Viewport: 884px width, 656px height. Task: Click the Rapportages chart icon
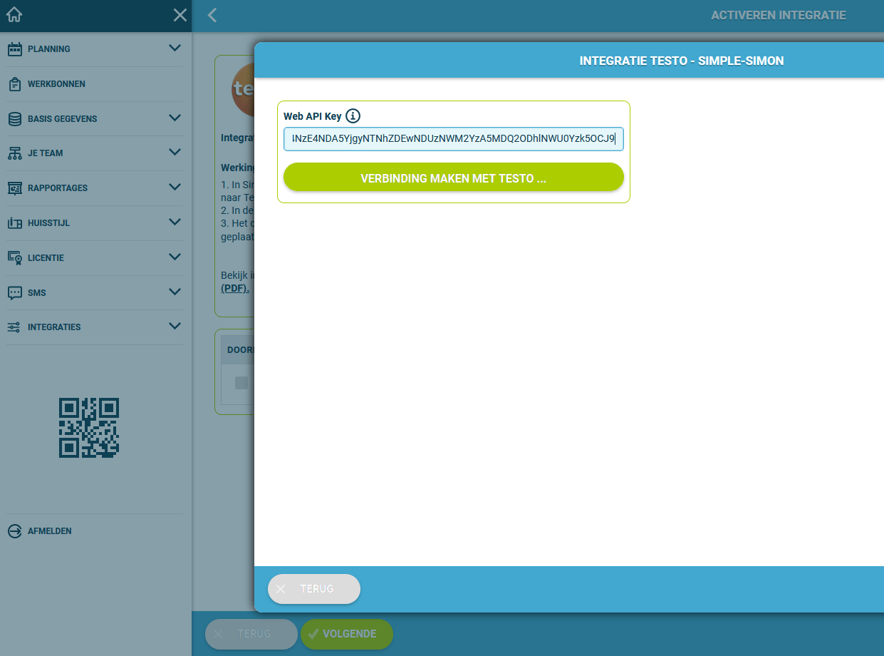[x=15, y=188]
